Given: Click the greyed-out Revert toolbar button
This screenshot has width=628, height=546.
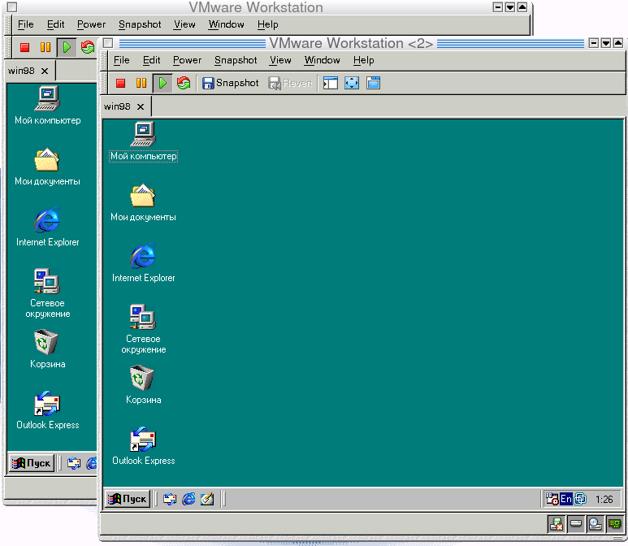Looking at the screenshot, I should (x=290, y=83).
